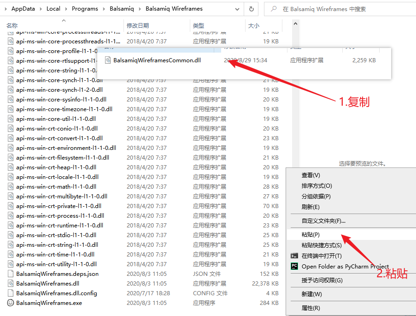Click the refresh button beside address bar
Screen dimensions: 416x316
pos(251,9)
